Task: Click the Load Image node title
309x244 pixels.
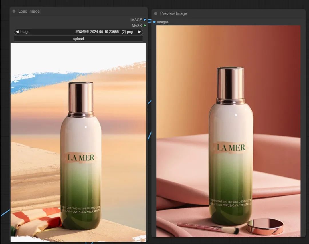Action: coord(29,11)
